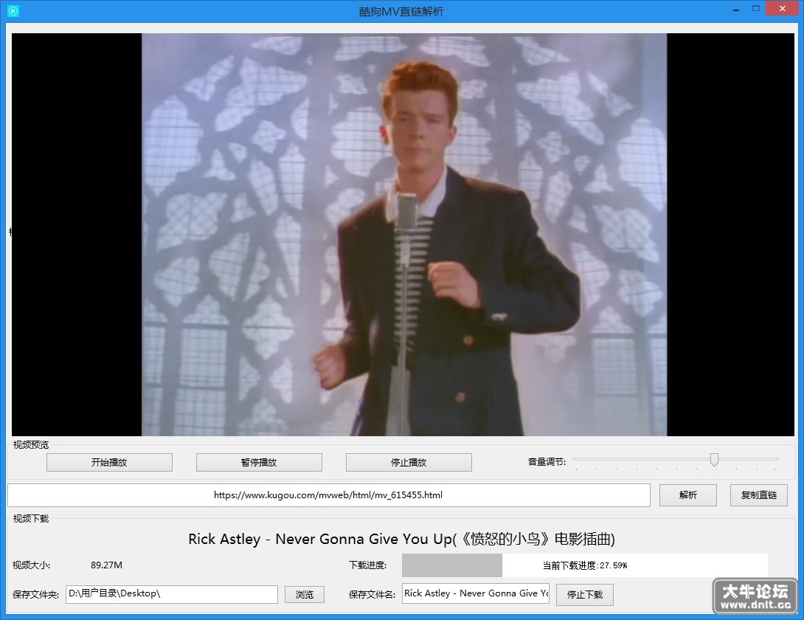The image size is (804, 620).
Task: Focus the 保存文件夹 path field
Action: 172,594
